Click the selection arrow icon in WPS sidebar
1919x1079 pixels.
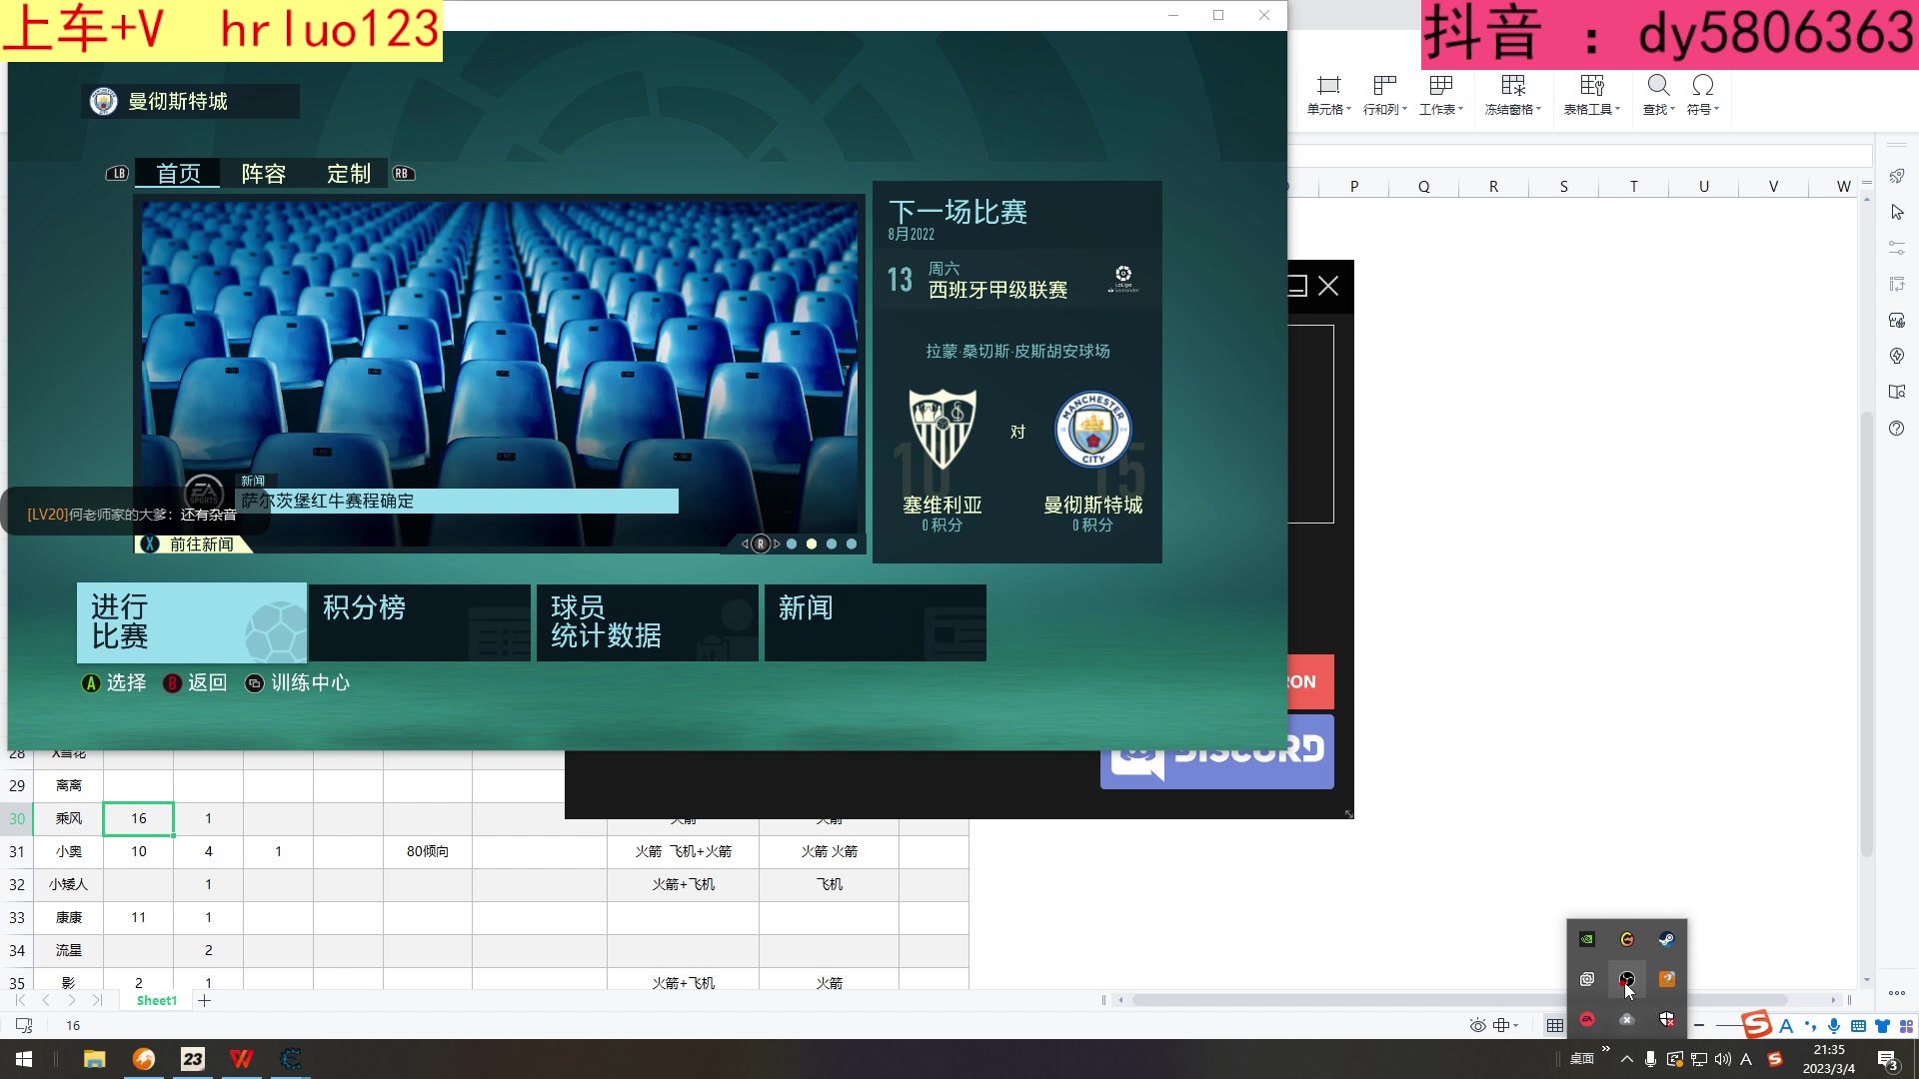1897,212
